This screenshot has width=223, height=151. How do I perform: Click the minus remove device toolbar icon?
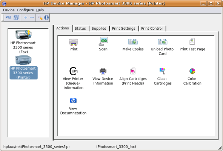[x=32, y=18]
